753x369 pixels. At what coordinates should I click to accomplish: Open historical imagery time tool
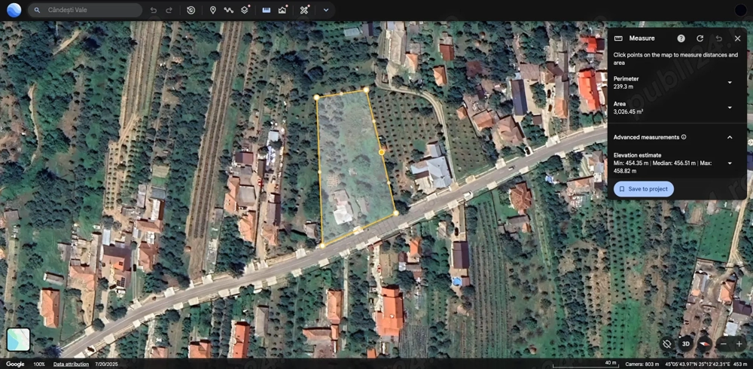[191, 10]
